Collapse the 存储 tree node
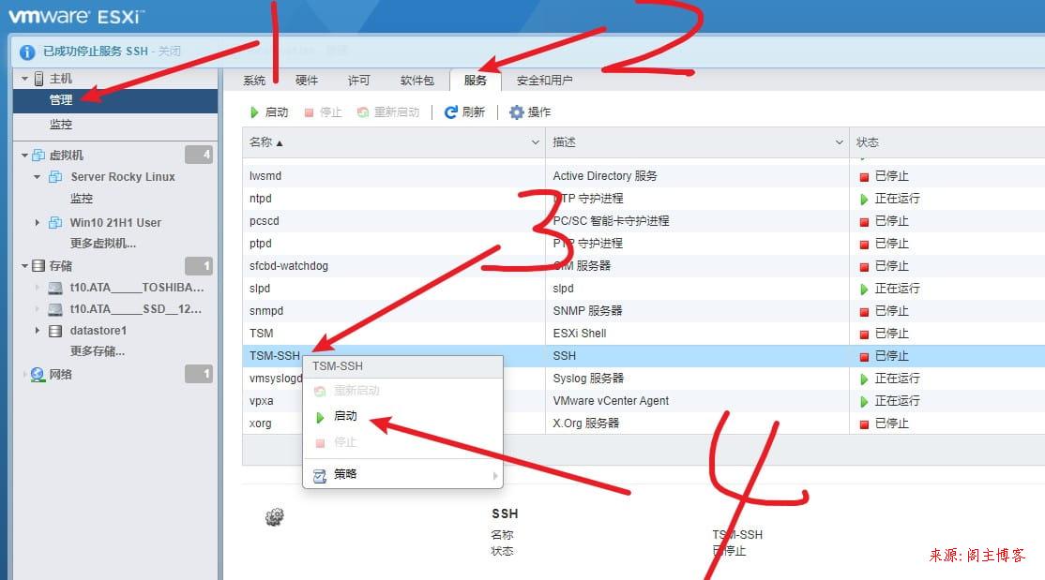 [24, 266]
